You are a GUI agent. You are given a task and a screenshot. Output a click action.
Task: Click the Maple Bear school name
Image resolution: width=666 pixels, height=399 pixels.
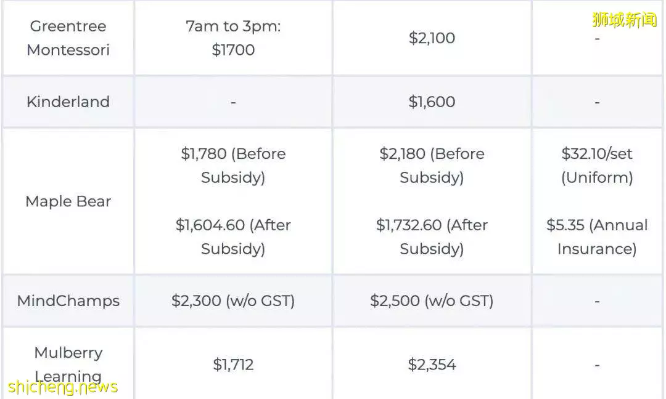tap(68, 201)
